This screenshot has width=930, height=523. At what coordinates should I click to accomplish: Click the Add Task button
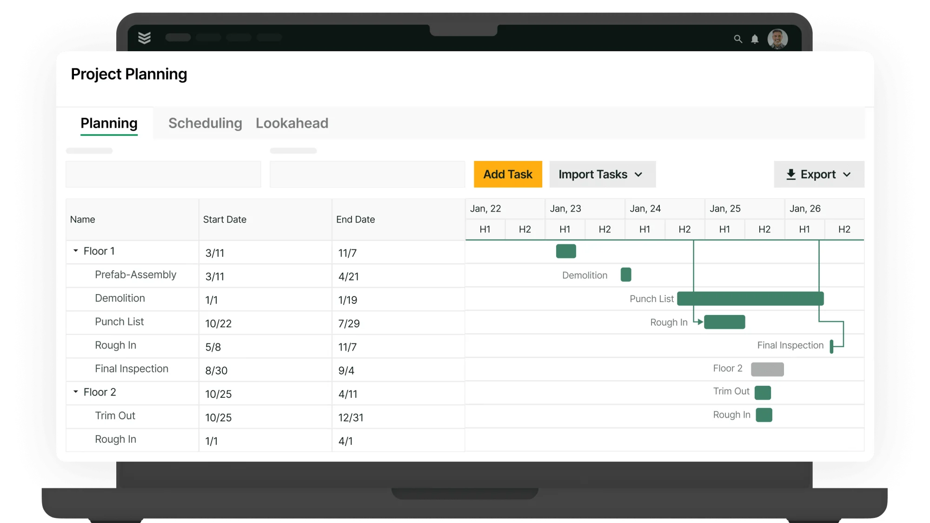click(508, 174)
